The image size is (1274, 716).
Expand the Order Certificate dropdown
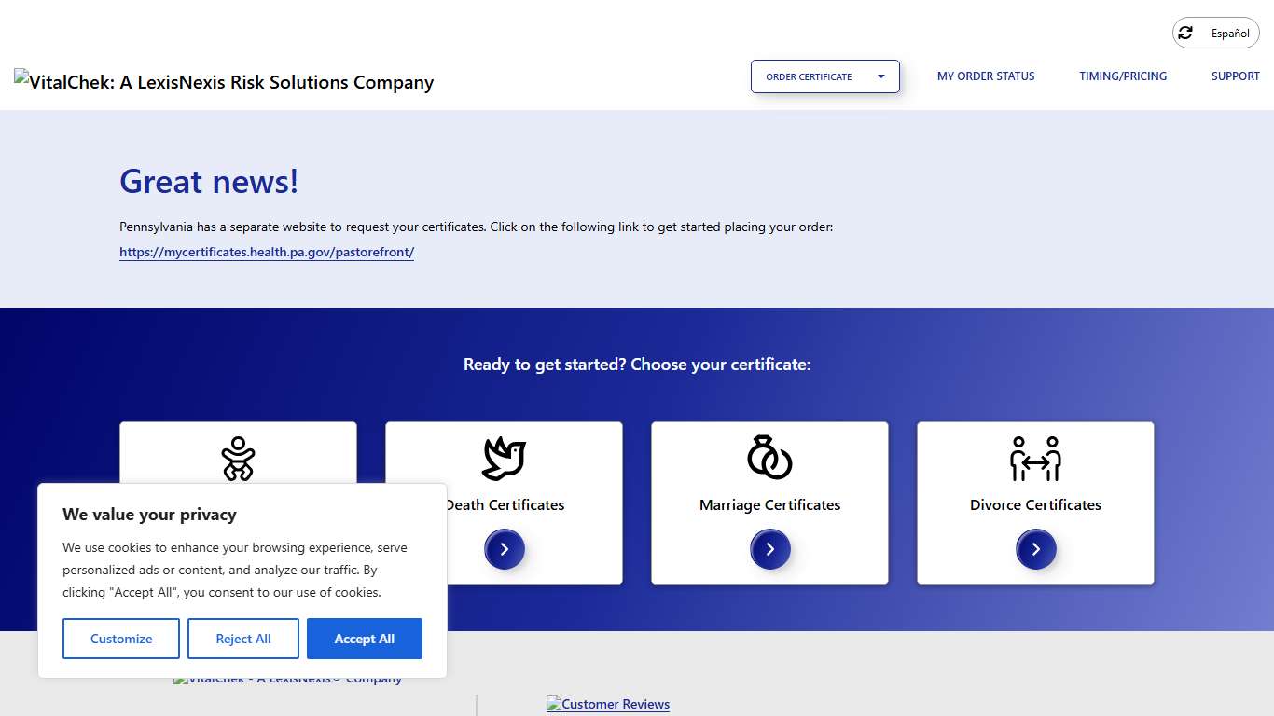(x=824, y=76)
